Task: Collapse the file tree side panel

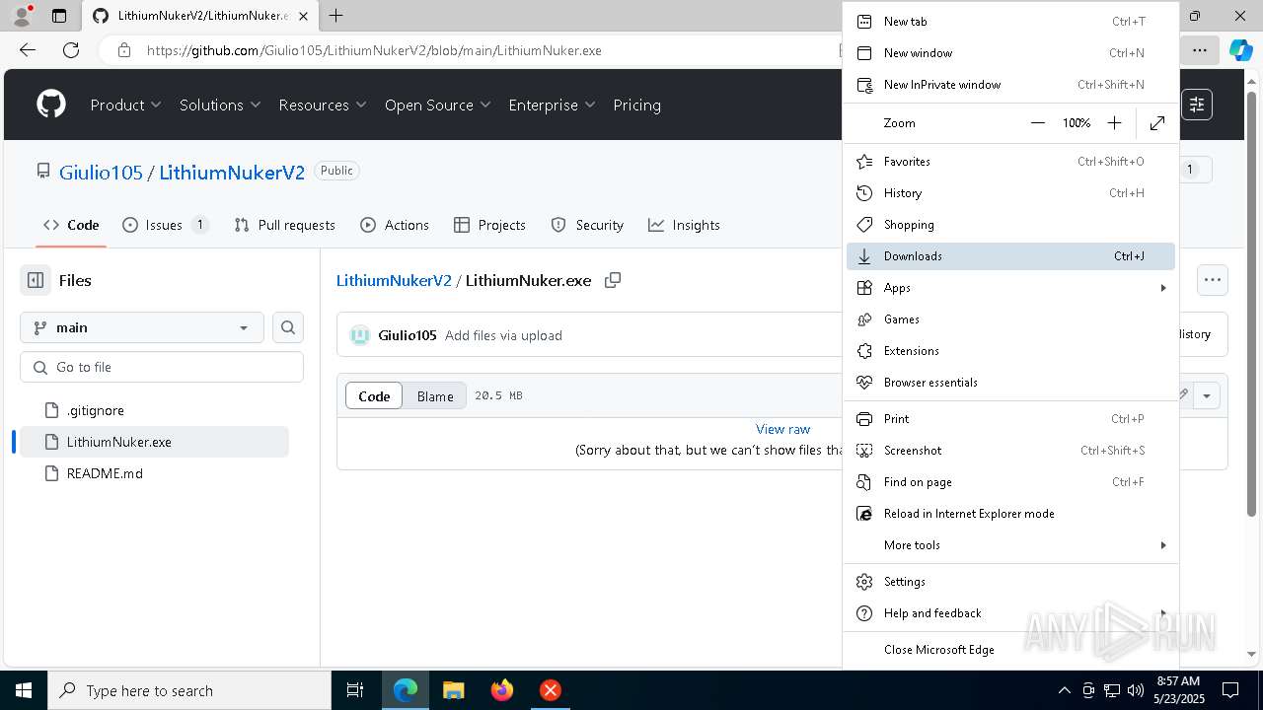Action: [36, 280]
